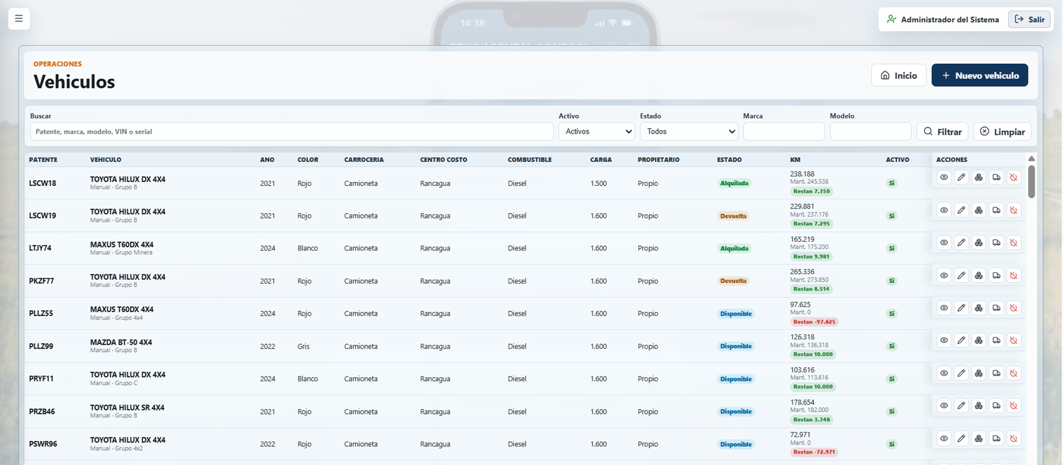1064x465 pixels.
Task: Edit vehicle PKZF77
Action: (961, 275)
